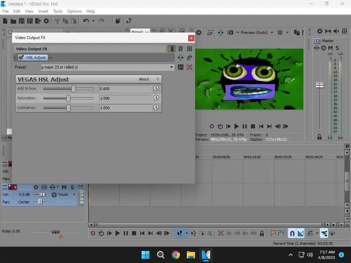Open Tools menu
351x263 pixels.
(58, 11)
